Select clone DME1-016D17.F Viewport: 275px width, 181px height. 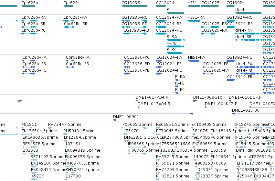[245, 97]
